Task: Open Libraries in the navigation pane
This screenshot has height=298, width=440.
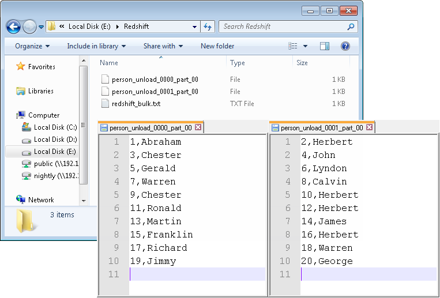Action: pyautogui.click(x=41, y=91)
